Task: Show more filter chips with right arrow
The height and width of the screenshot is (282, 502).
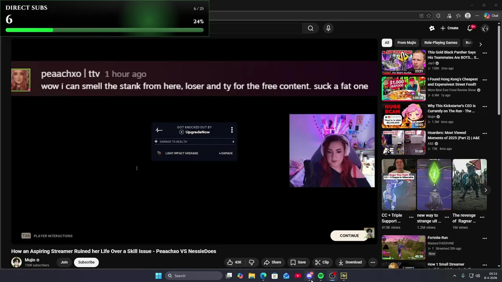Action: [x=480, y=44]
